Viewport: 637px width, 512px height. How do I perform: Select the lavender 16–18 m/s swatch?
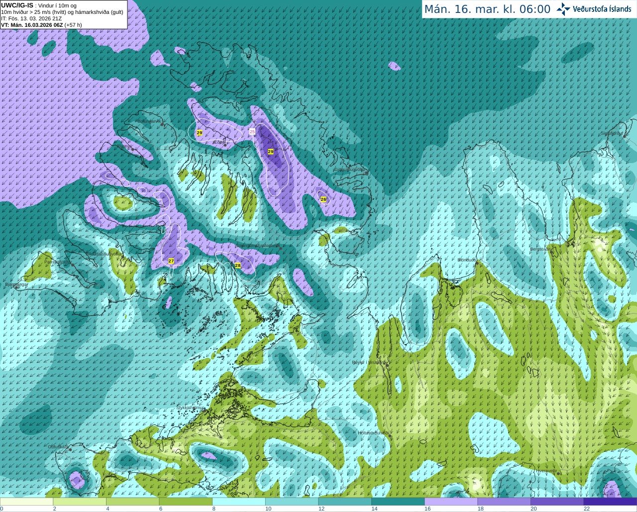coord(451,502)
